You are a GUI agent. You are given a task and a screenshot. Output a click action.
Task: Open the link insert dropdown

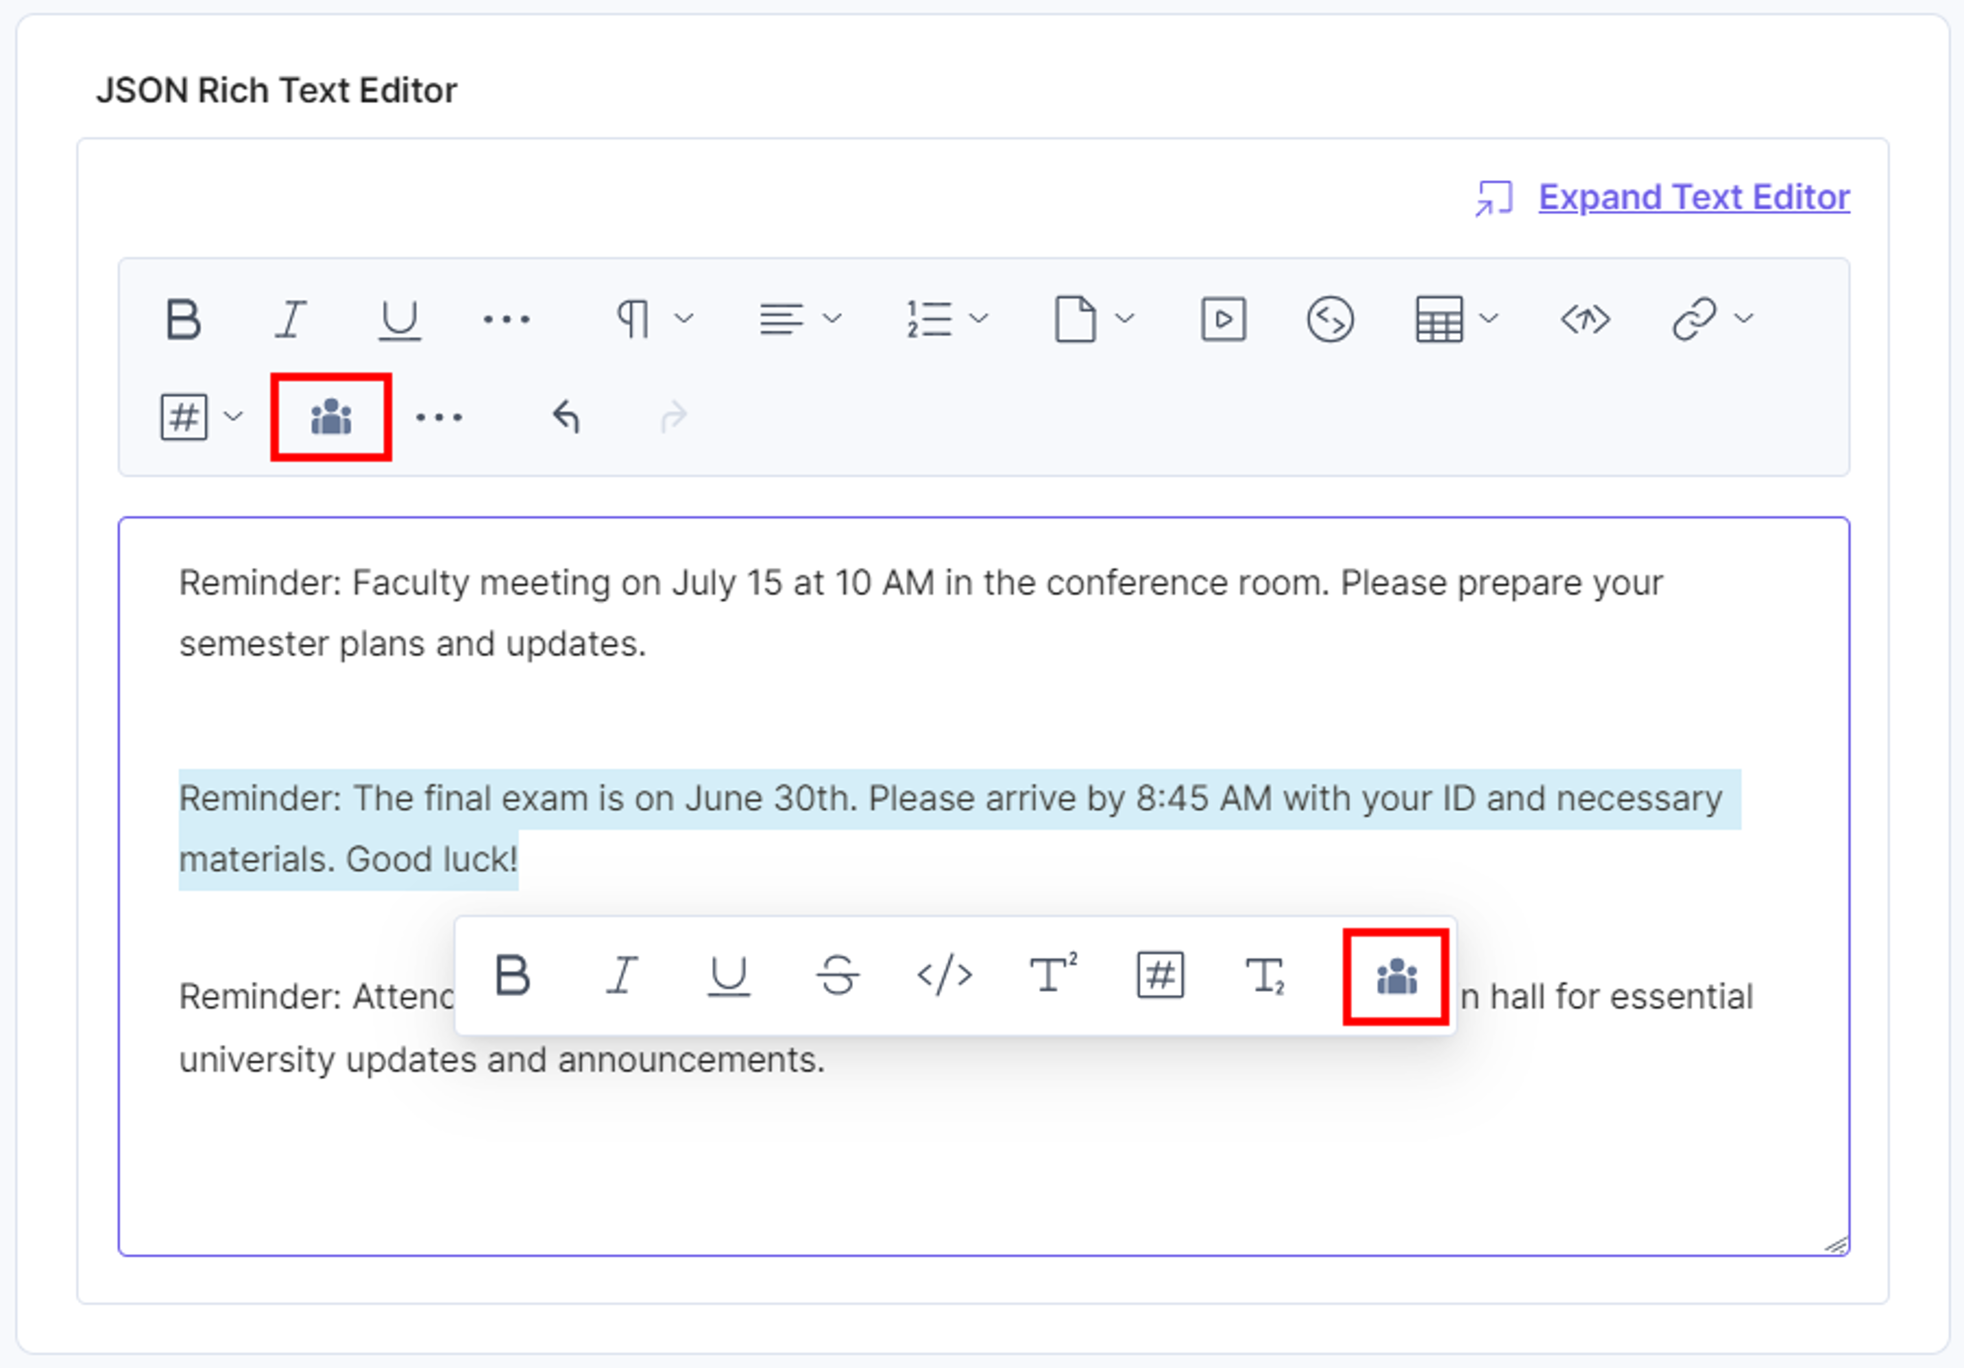tap(1712, 320)
